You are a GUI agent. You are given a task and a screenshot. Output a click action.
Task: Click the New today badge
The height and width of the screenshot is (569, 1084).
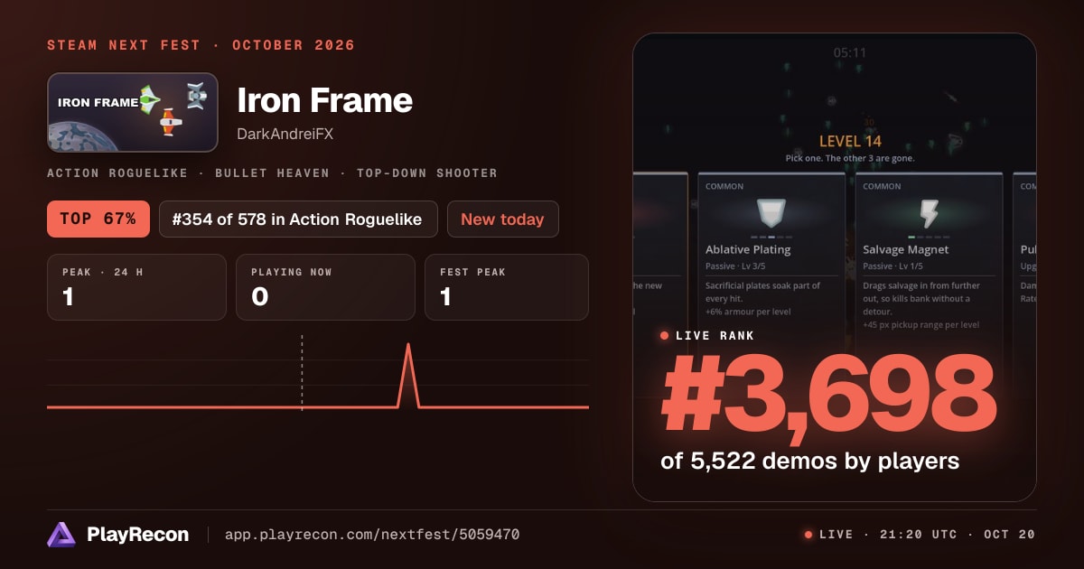502,219
